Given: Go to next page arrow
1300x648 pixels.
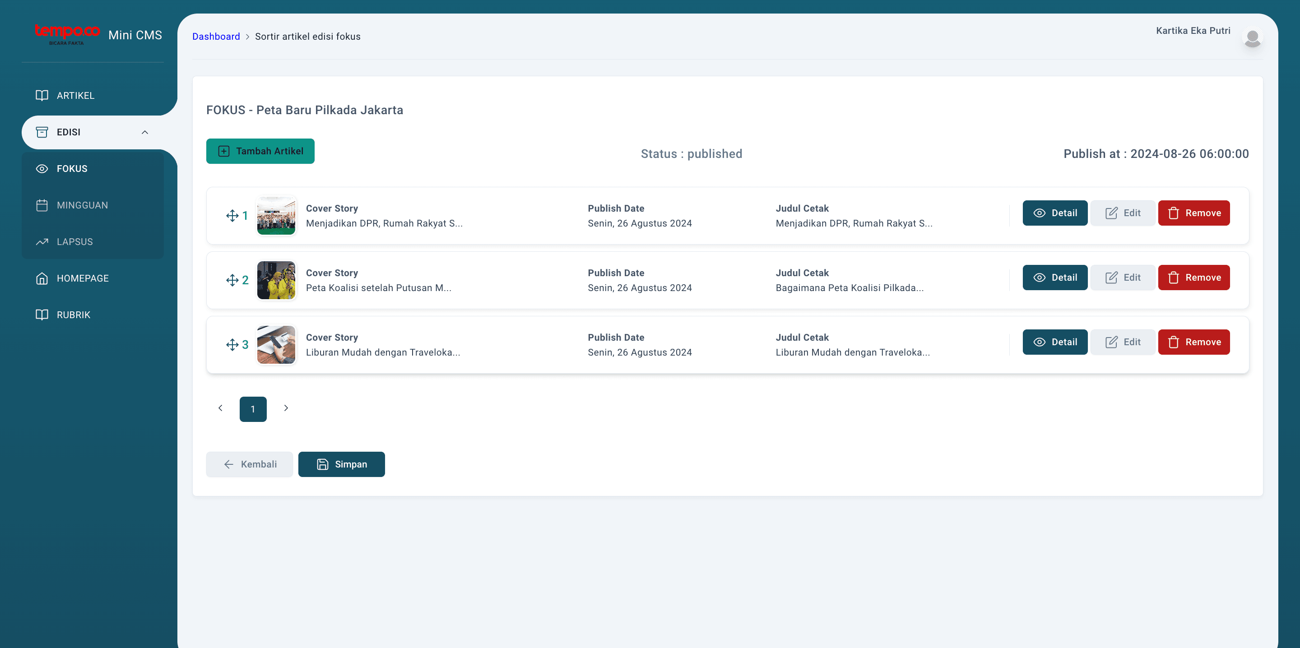Looking at the screenshot, I should click(286, 408).
